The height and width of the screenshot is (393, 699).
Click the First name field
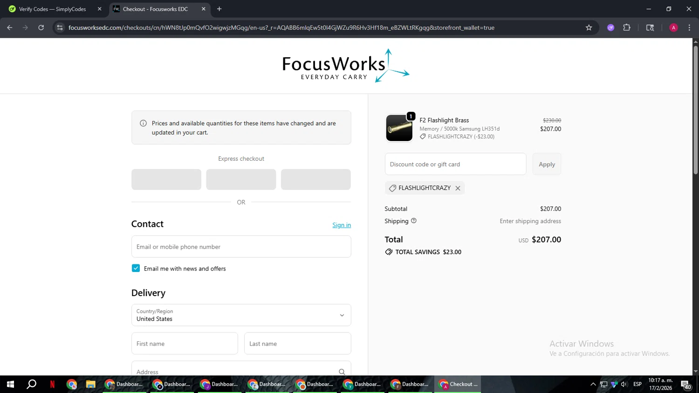click(x=185, y=344)
